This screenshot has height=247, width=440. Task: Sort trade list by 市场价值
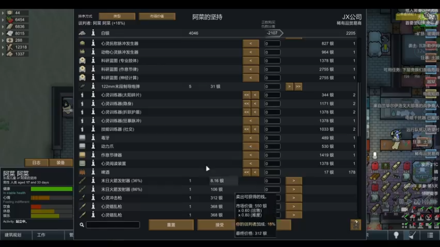(x=157, y=16)
